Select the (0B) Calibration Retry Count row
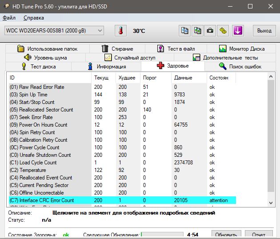Screen dimensions: 280x239 point(122,140)
